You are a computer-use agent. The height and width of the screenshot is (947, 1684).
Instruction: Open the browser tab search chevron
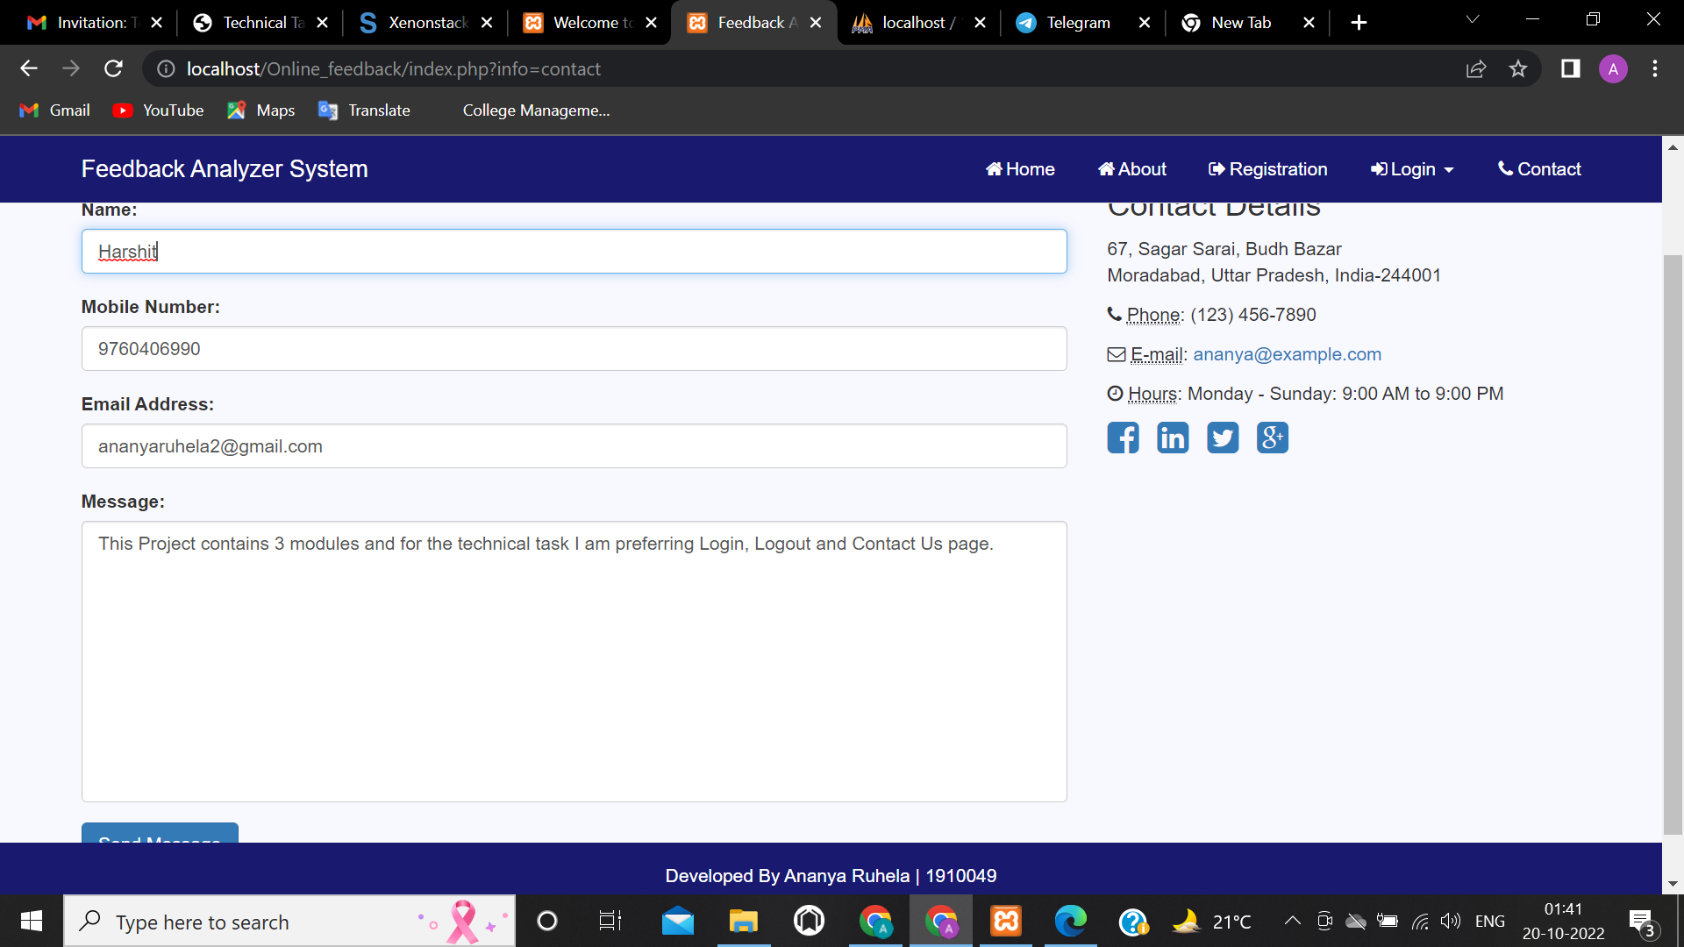[1473, 19]
